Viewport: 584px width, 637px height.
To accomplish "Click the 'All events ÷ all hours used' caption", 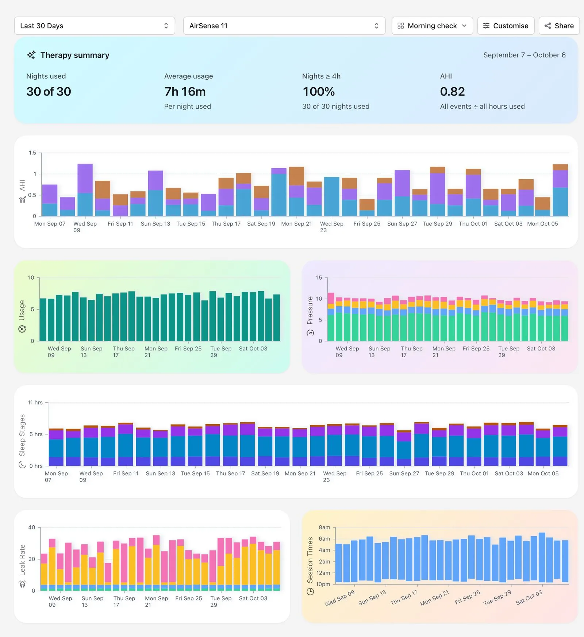I will click(x=483, y=107).
